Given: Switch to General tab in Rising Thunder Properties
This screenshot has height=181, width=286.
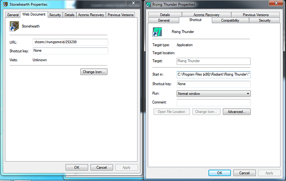Looking at the screenshot, I should 164,20.
